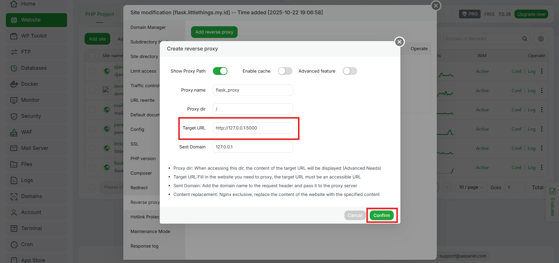
Task: Open the SSL menu item
Action: click(134, 144)
